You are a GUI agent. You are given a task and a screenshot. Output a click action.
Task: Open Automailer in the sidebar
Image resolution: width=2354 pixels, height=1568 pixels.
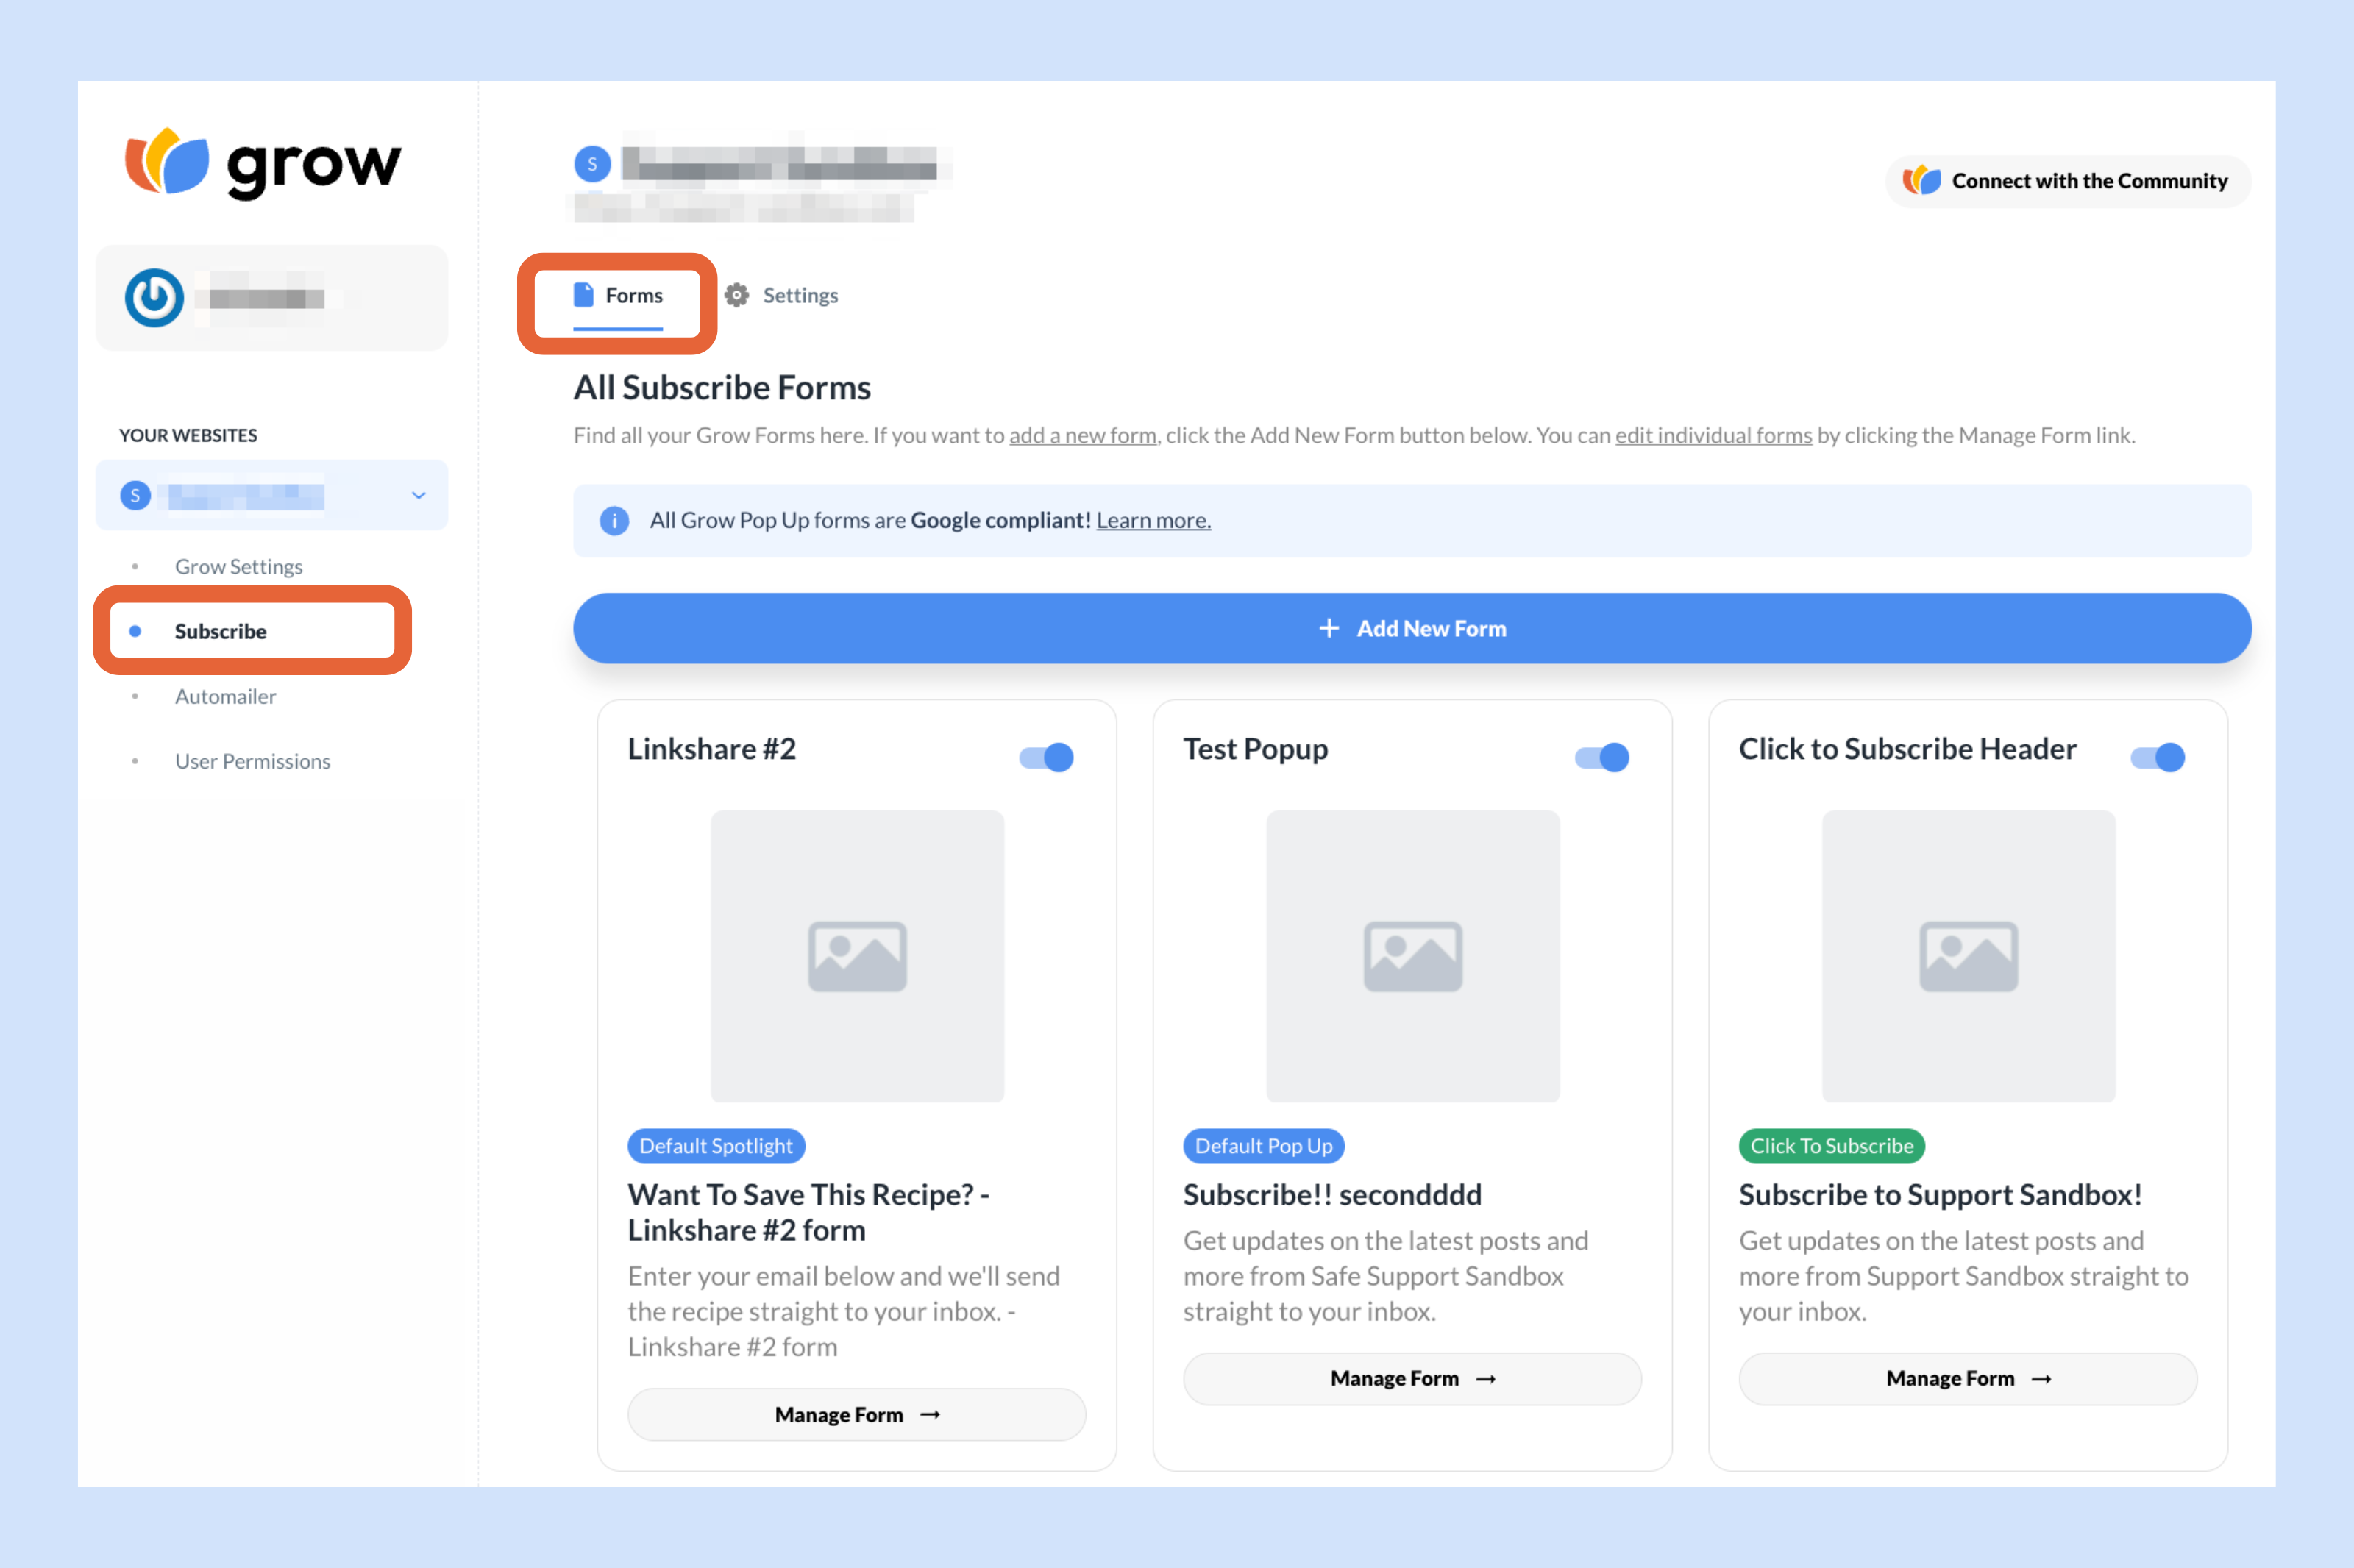point(225,696)
